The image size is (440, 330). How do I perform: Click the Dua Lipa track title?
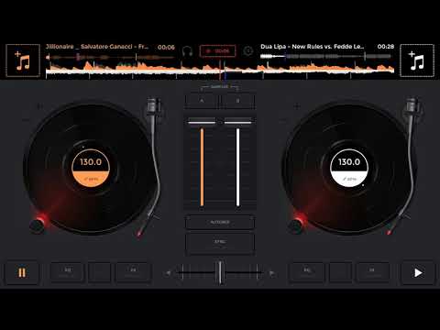(312, 47)
